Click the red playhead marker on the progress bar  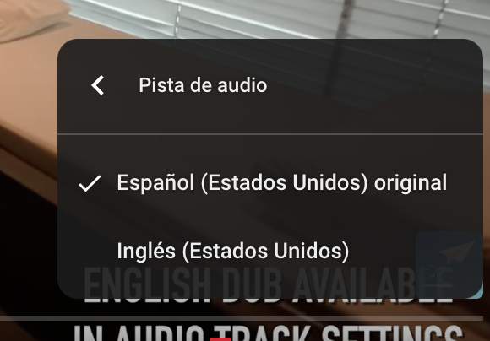pyautogui.click(x=220, y=339)
